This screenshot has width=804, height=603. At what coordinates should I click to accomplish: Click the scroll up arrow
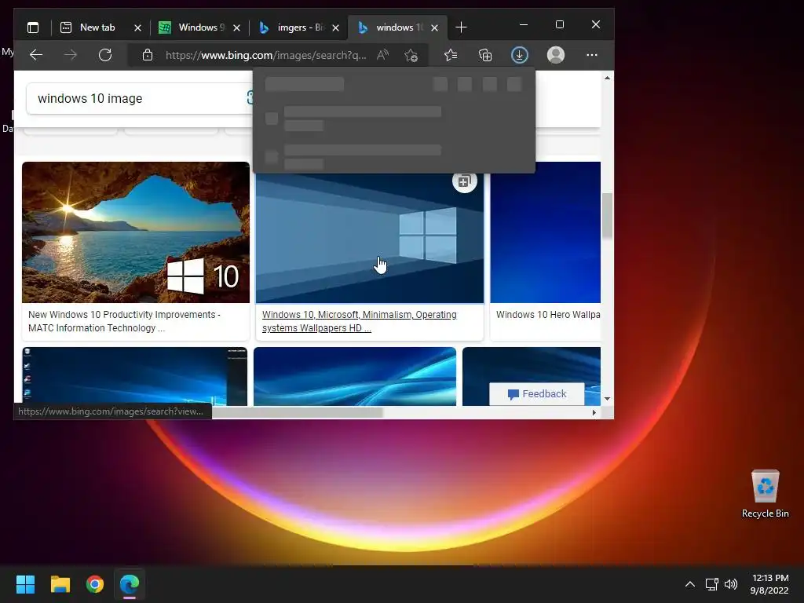point(607,78)
